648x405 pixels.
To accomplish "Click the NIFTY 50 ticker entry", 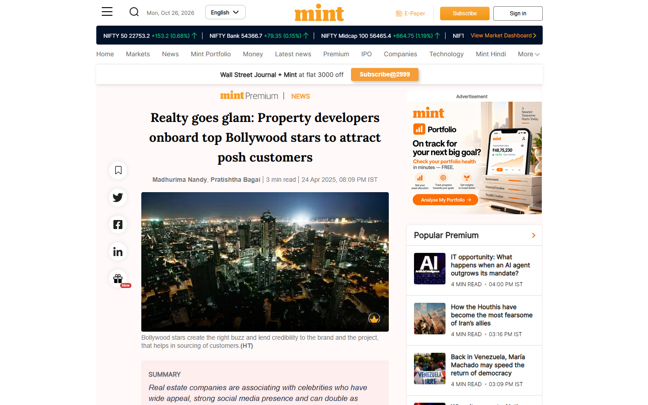I will click(x=150, y=36).
